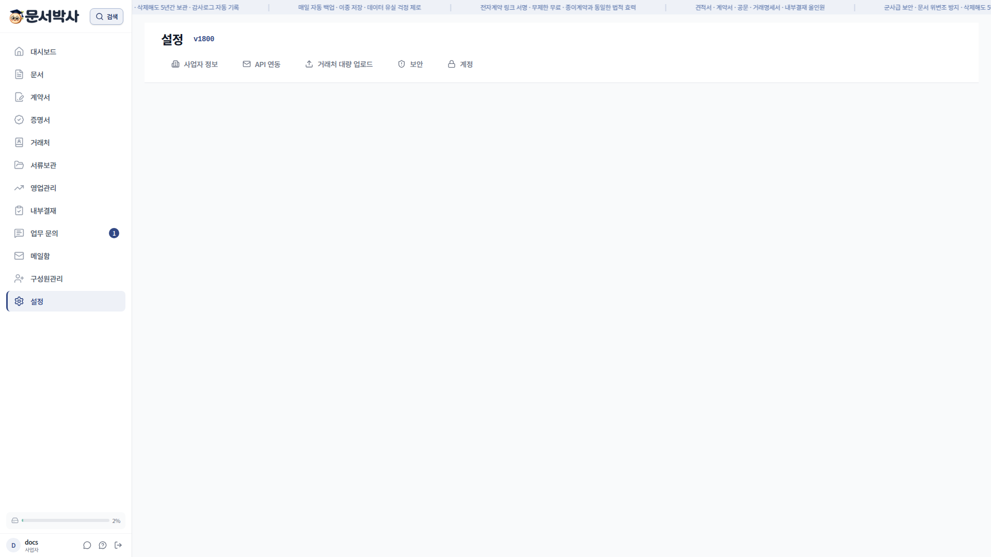Click the storage usage progress bar

click(65, 520)
